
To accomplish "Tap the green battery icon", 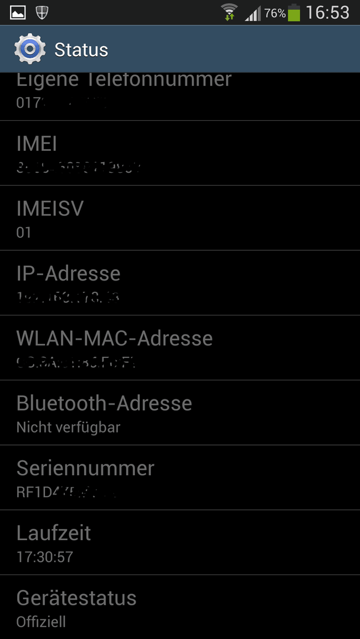I will [294, 12].
